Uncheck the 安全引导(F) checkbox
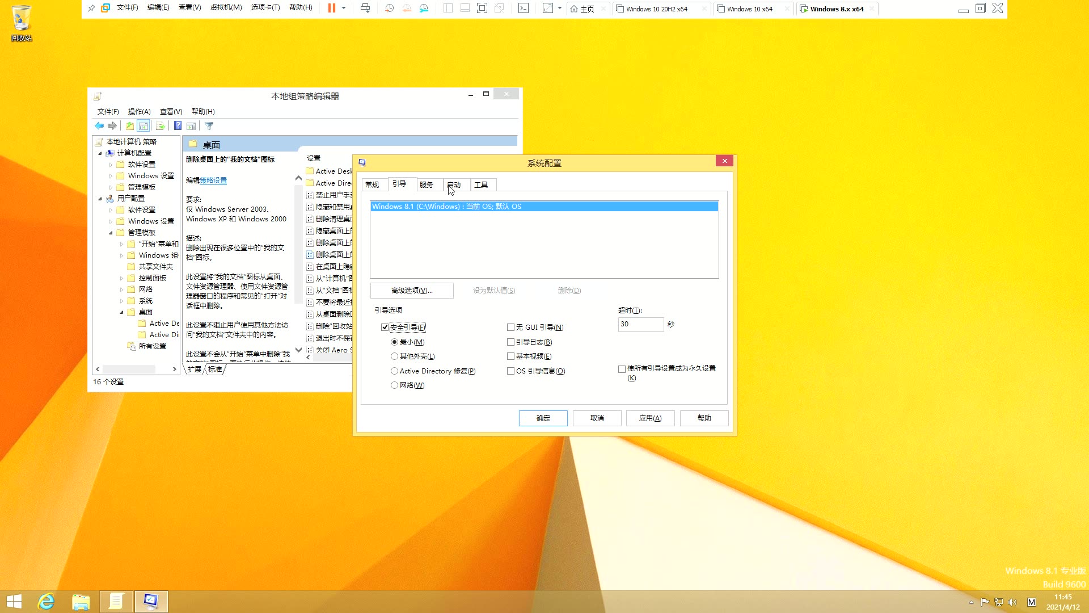Screen dimensions: 1089x613 point(385,328)
